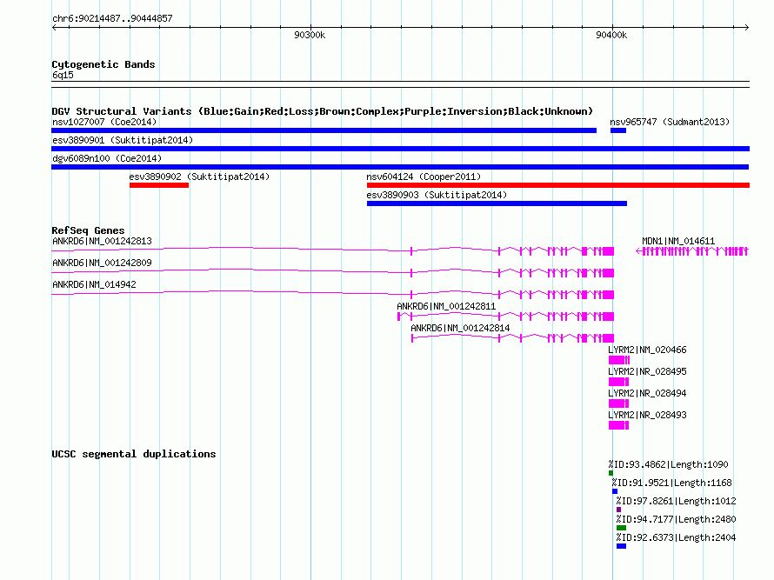Click the MDN1 gene exon glyph

(x=692, y=251)
